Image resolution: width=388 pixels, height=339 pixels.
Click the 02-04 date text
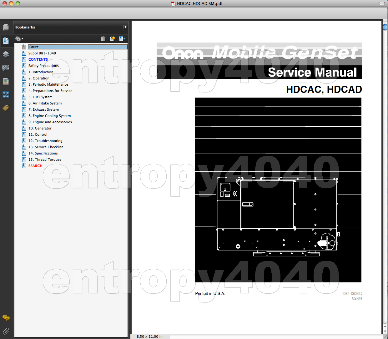357,298
